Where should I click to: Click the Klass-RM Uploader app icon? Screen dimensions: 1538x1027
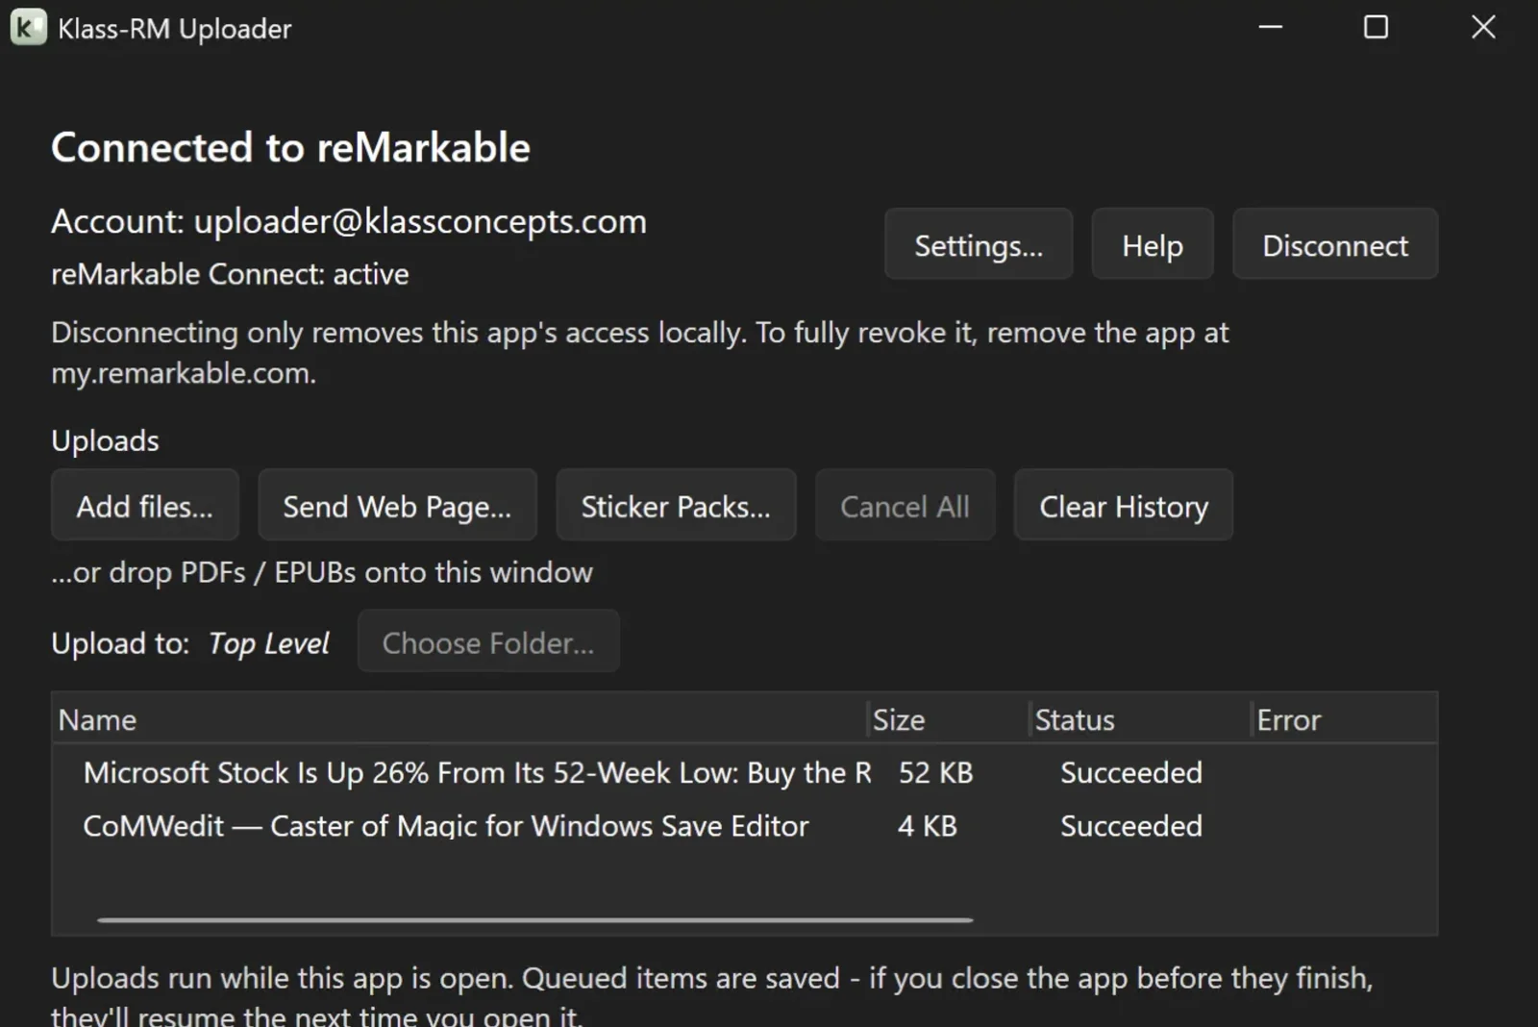click(x=28, y=27)
